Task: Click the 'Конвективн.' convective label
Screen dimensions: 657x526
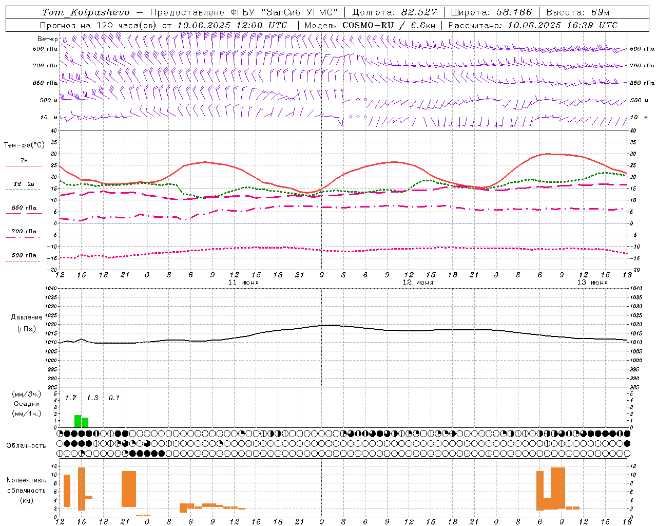Action: pos(26,480)
